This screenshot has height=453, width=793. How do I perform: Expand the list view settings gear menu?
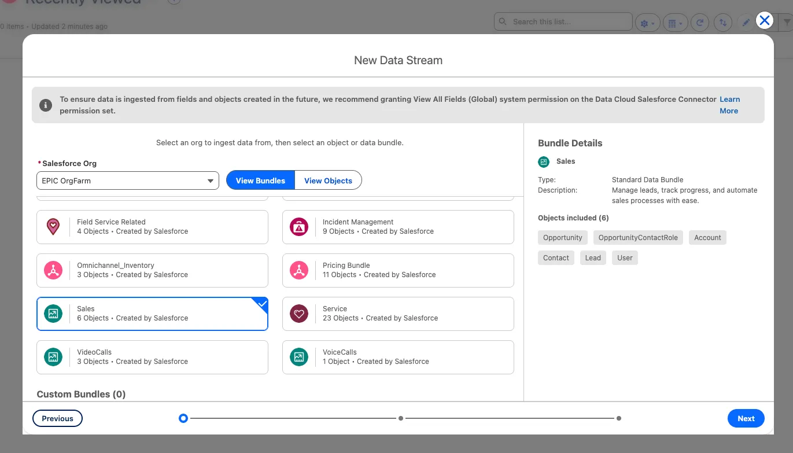[x=648, y=23]
